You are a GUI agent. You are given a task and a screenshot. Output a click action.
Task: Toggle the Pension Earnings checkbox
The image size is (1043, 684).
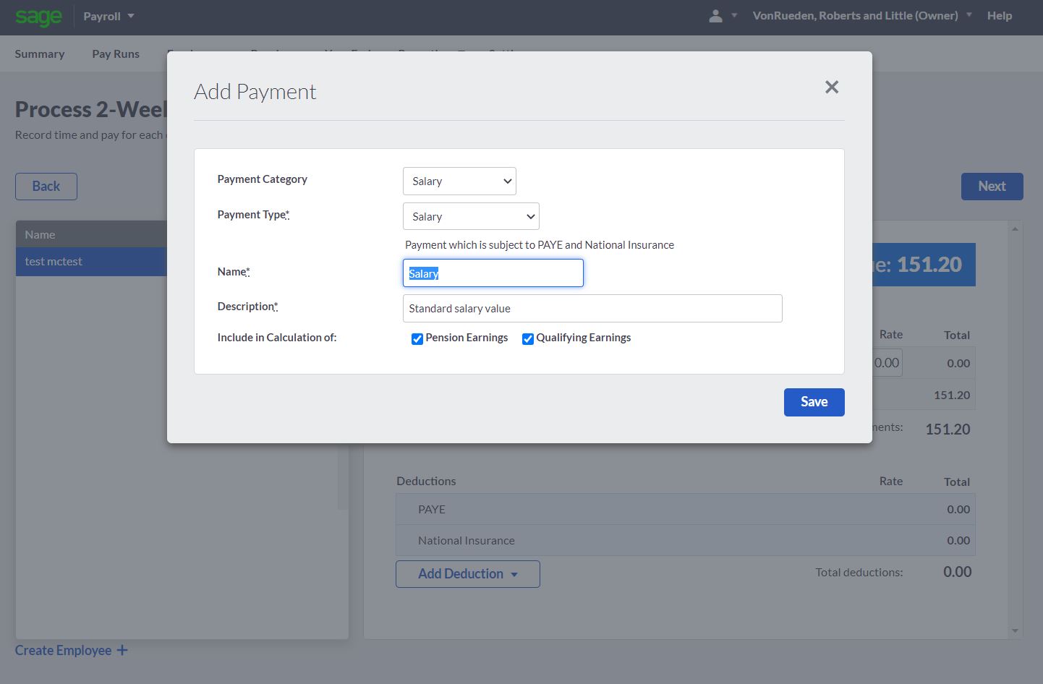click(417, 339)
